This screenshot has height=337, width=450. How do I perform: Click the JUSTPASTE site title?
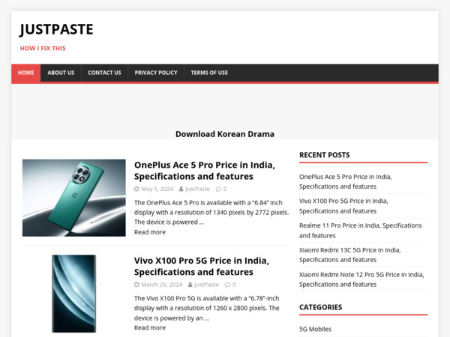click(x=56, y=29)
